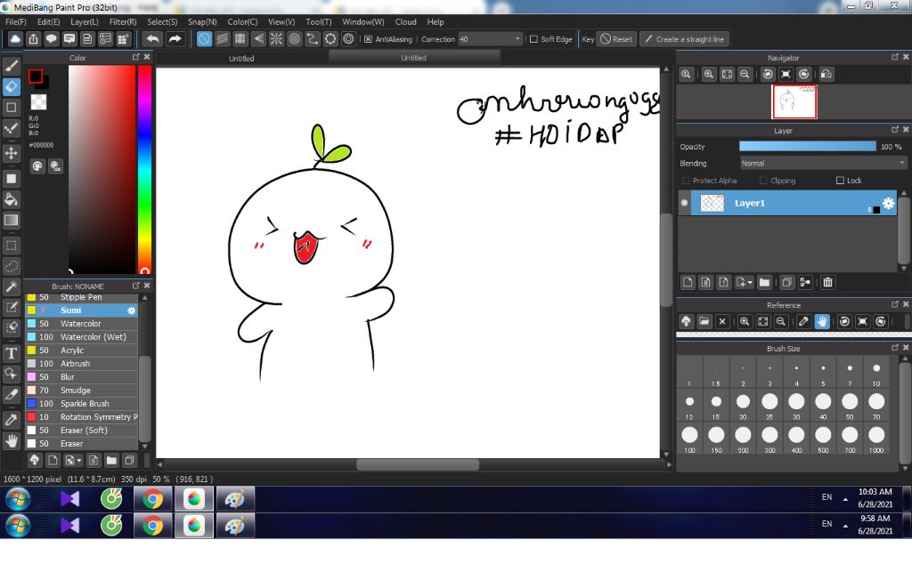Click the Navigator preview thumbnail
Viewport: 912px width, 588px height.
794,101
